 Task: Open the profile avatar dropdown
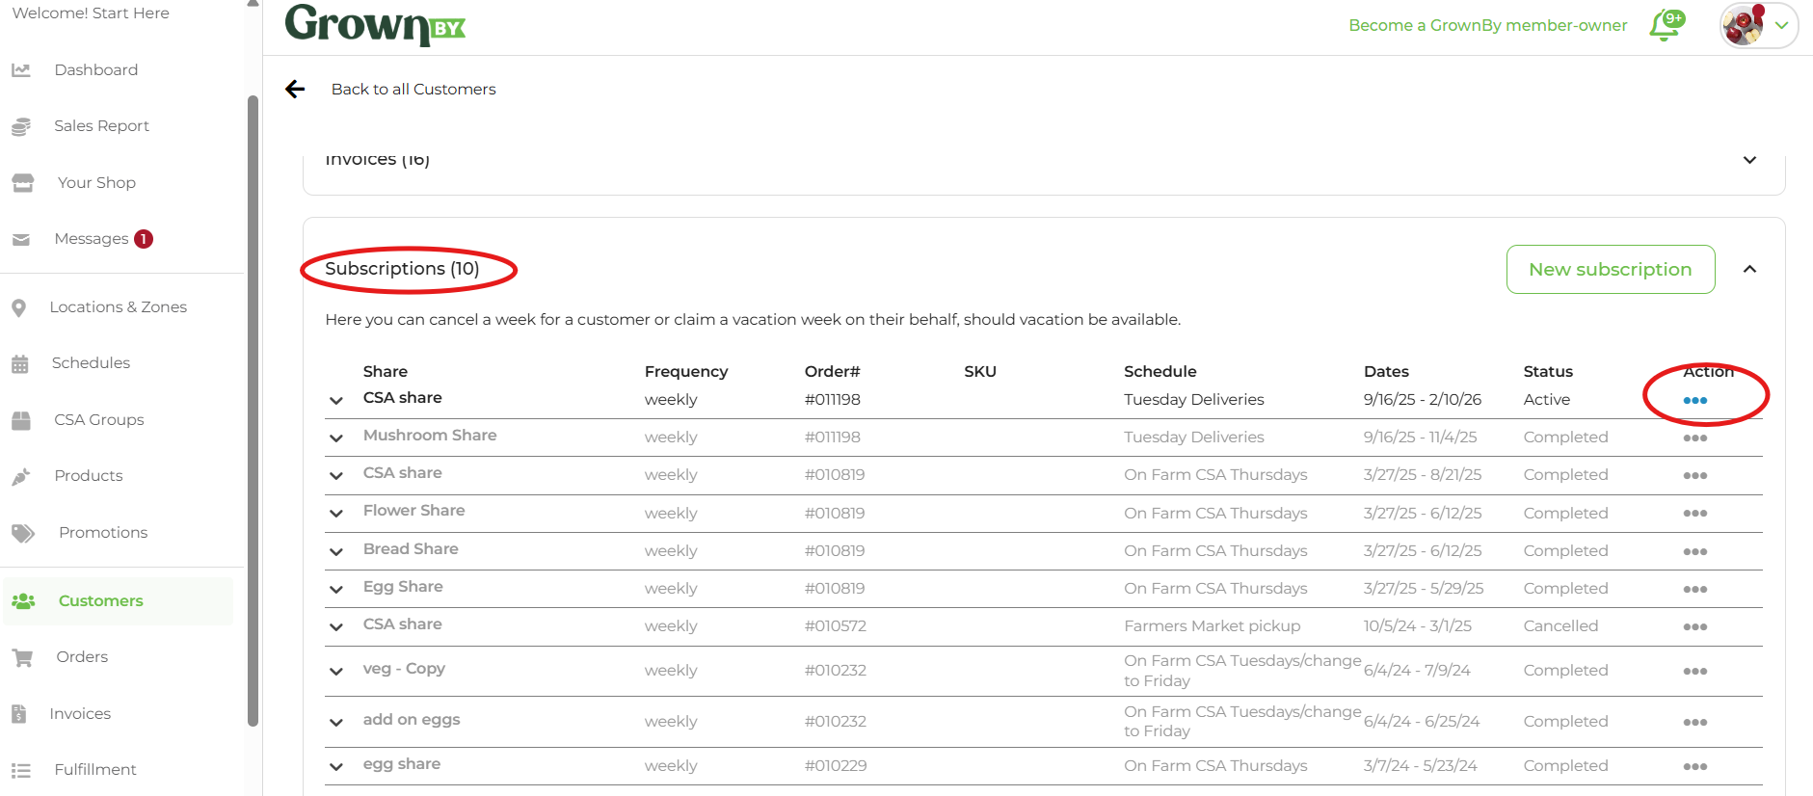[x=1758, y=26]
